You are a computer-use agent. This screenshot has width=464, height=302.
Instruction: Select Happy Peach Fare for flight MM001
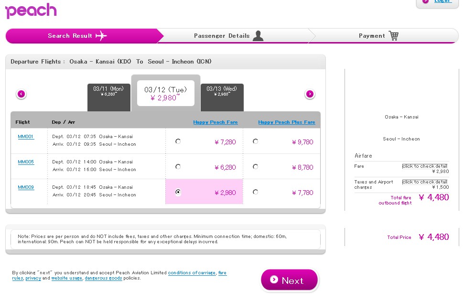[x=178, y=141]
